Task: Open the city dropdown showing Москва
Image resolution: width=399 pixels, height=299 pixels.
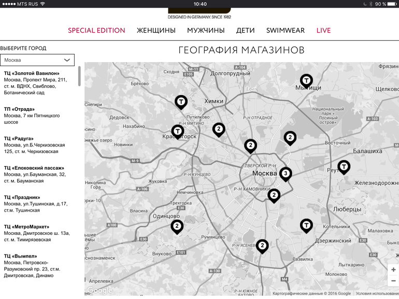Action: point(37,60)
